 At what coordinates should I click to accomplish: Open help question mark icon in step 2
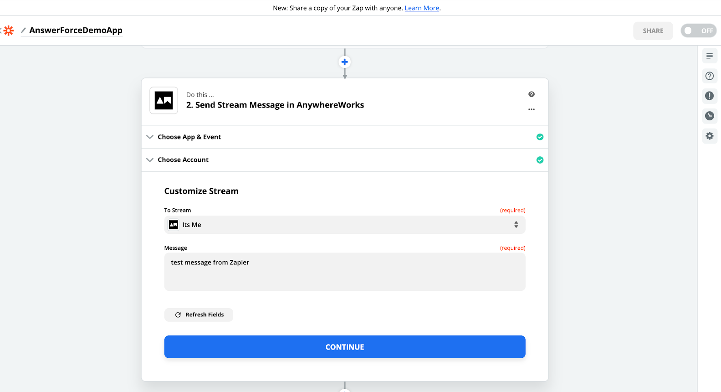(532, 94)
